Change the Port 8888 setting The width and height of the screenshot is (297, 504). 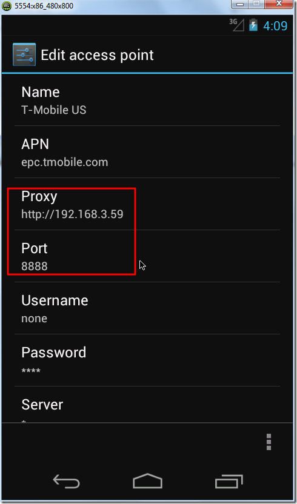(x=147, y=256)
